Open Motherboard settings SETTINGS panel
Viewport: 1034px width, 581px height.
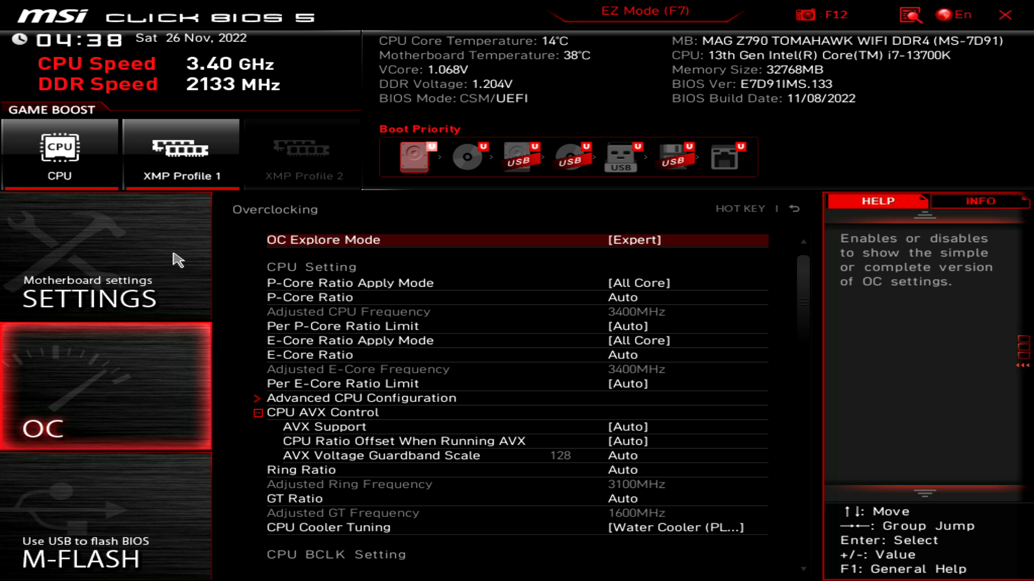pos(106,257)
